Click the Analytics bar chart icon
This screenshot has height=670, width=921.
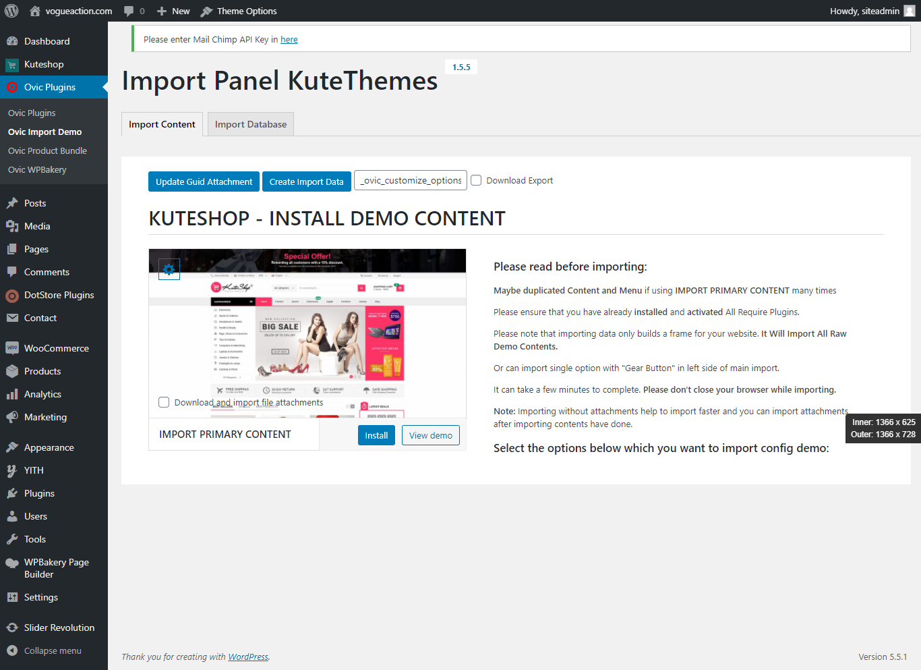[x=12, y=394]
